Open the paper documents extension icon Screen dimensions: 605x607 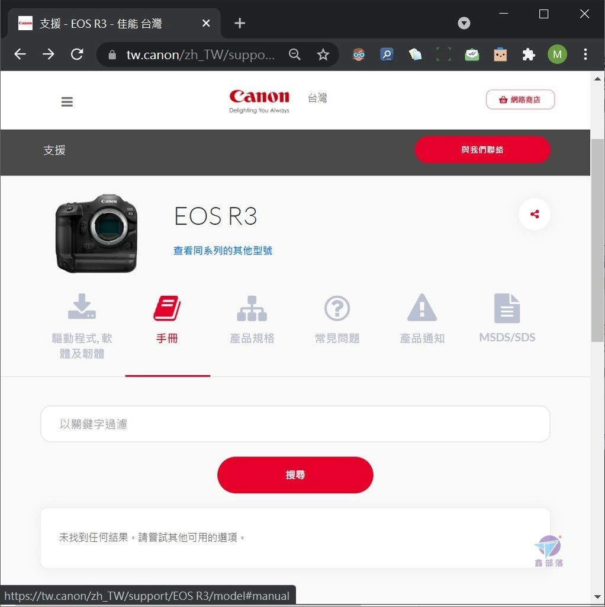coord(415,55)
